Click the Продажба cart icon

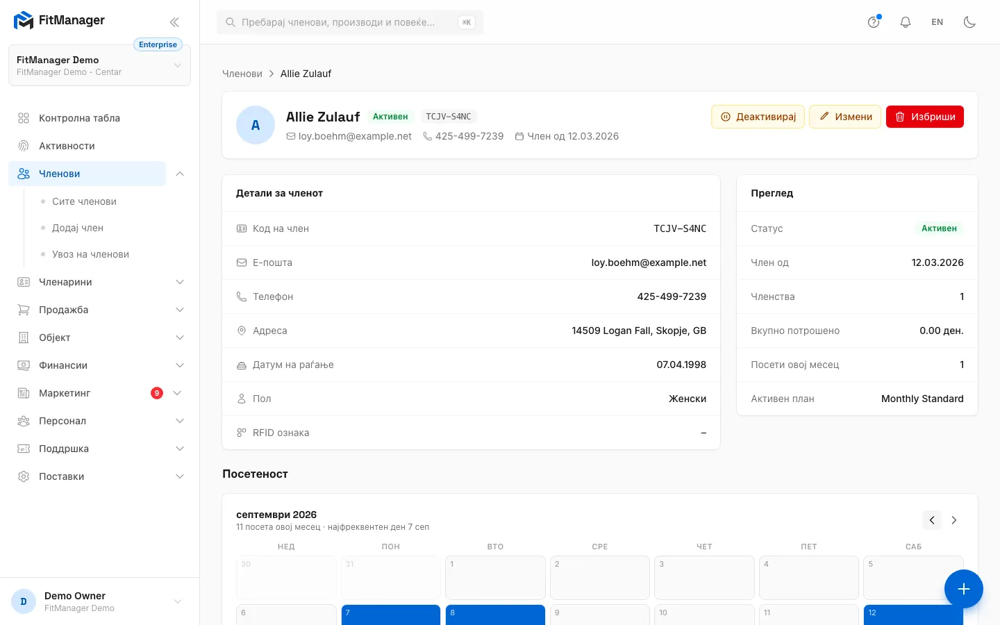(x=24, y=310)
